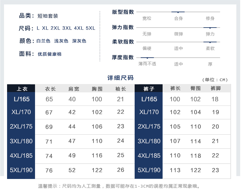241x195 pixels.
Task: Click the 白兰色 color option
Action: click(43, 41)
